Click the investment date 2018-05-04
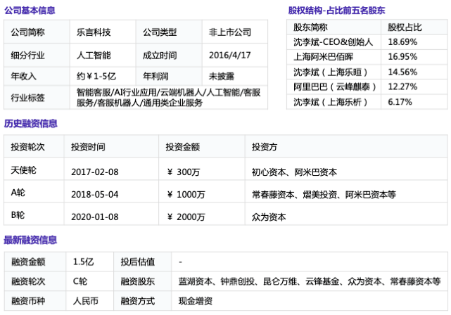Viewport: 451px width, 315px height. [94, 194]
